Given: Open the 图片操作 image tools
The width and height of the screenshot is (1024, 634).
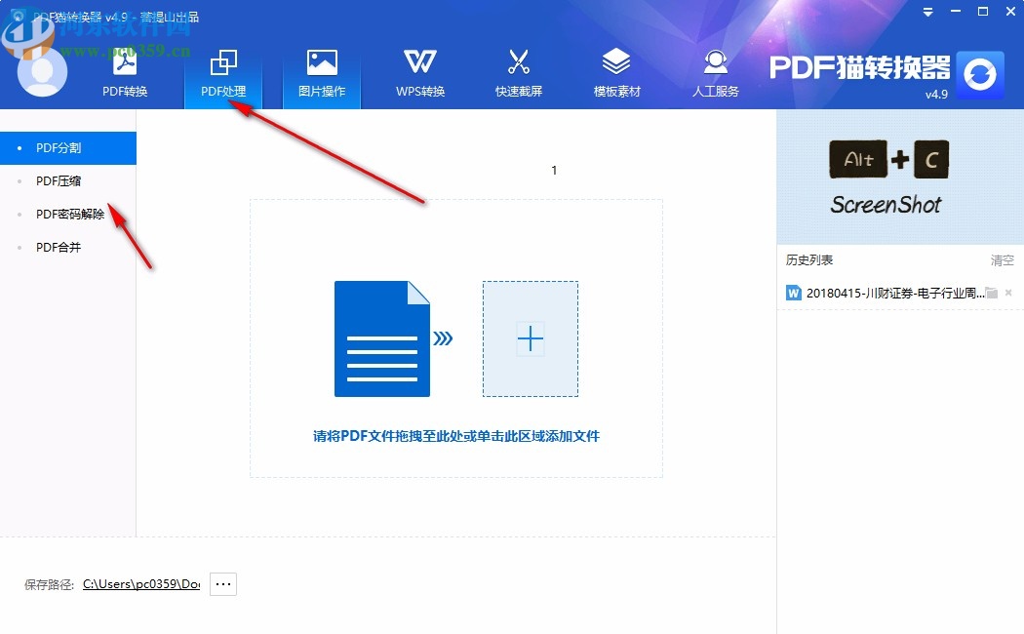Looking at the screenshot, I should [321, 71].
